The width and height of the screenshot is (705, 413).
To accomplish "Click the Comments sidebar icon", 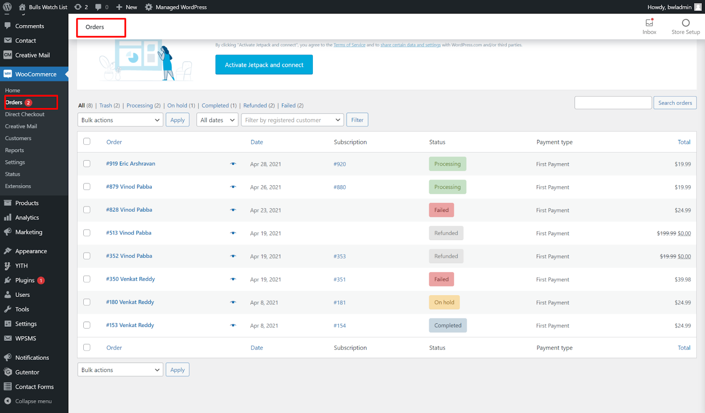I will tap(7, 26).
